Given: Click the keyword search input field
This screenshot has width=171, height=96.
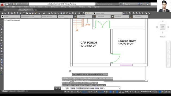Looking at the screenshot, I should 107,4.
